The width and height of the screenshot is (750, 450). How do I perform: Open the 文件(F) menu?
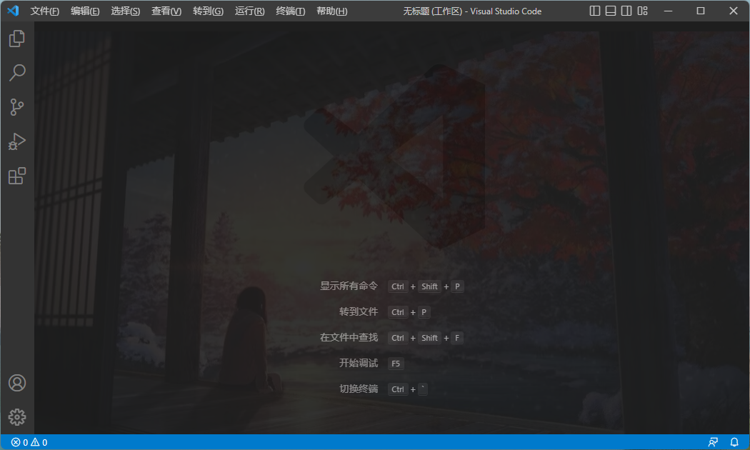coord(44,11)
